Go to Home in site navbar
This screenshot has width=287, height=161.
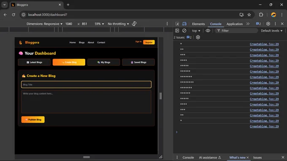[x=73, y=43]
